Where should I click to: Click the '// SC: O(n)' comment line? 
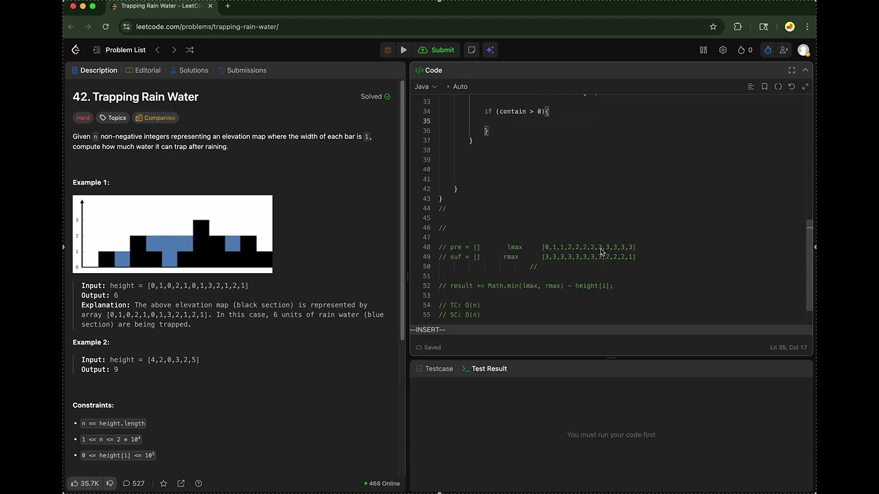click(x=459, y=314)
